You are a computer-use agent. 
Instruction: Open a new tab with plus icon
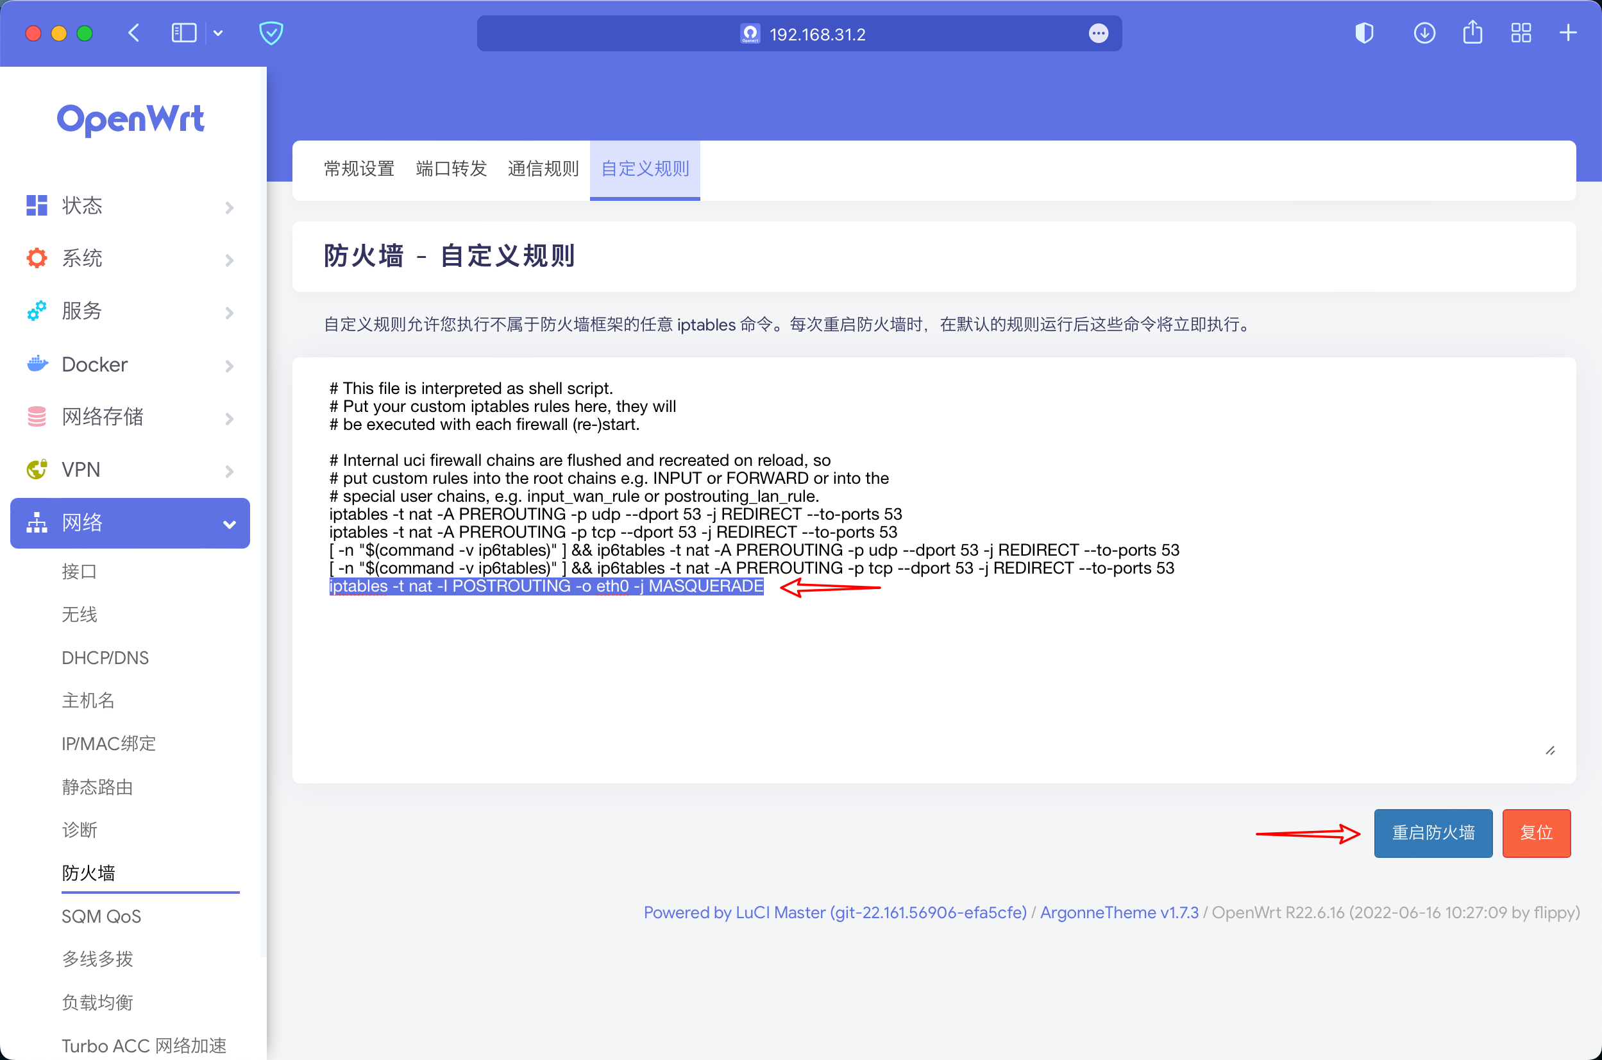[1568, 33]
